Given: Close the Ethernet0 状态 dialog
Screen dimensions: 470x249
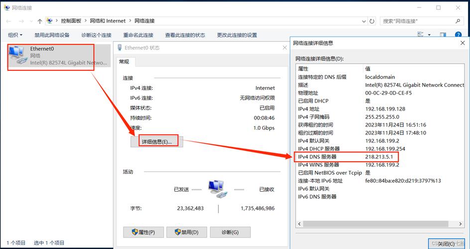Looking at the screenshot, I should (x=285, y=48).
